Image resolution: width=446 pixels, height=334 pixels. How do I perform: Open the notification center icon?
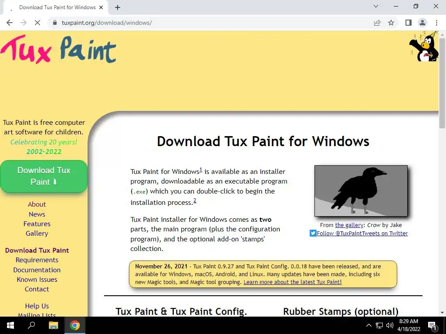432,325
